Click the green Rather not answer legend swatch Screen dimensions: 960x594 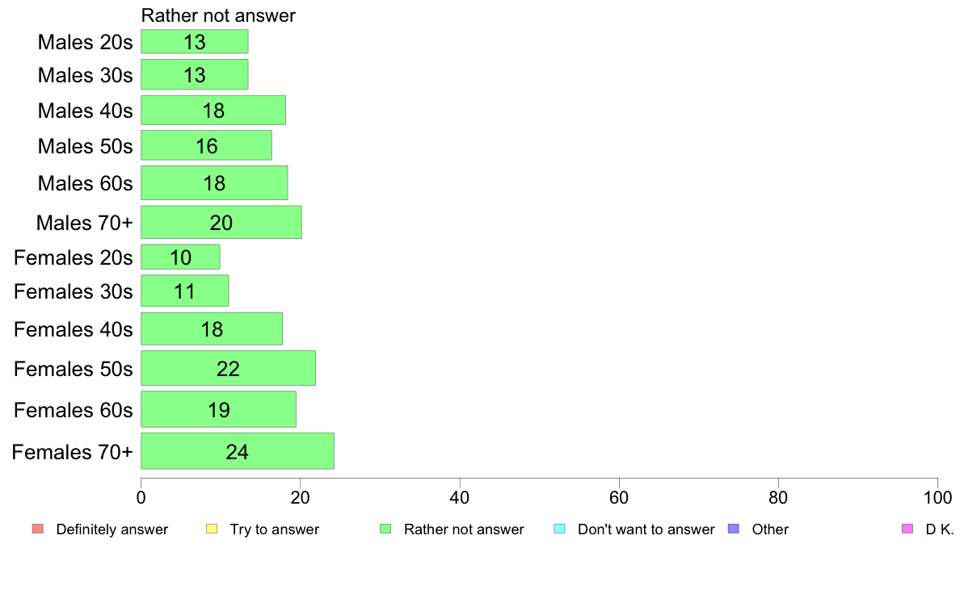[385, 529]
